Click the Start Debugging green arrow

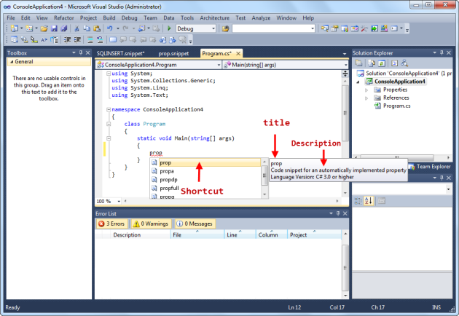tap(169, 28)
